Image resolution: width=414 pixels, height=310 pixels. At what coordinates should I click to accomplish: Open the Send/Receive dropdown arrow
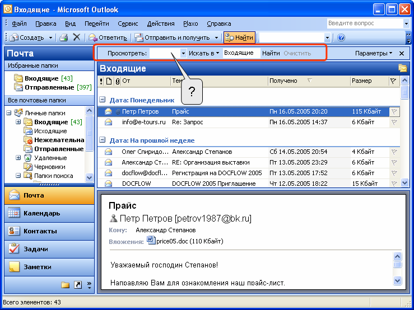coord(216,37)
